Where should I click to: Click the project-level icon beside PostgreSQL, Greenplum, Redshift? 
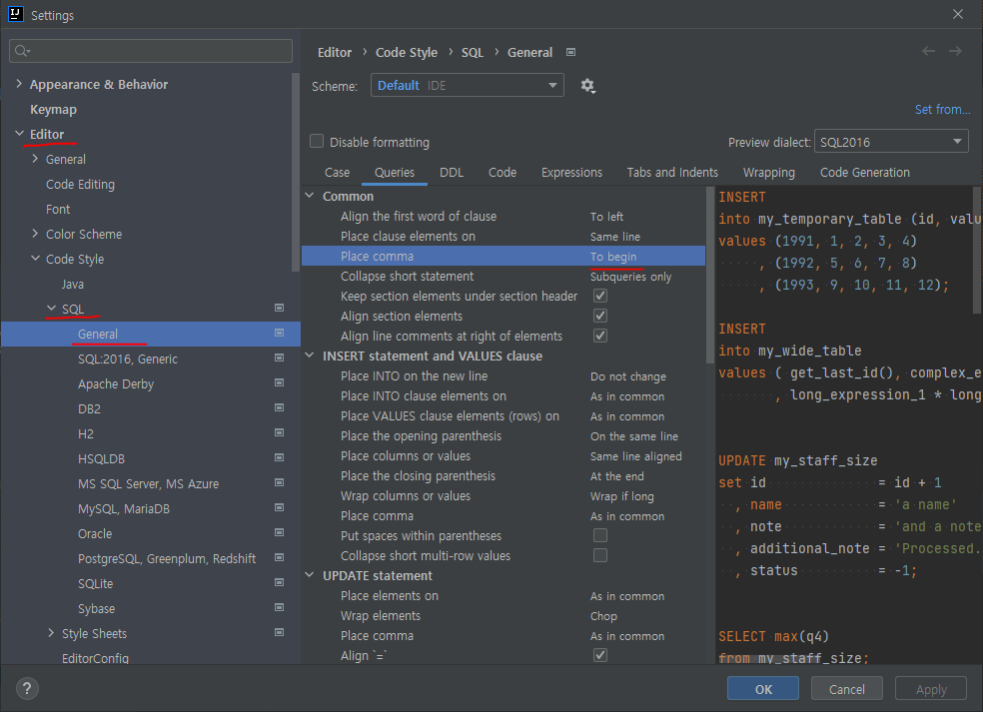pos(279,557)
